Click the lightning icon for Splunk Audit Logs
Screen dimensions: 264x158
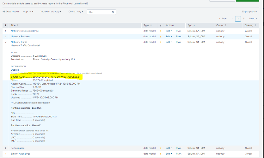(x=161, y=154)
